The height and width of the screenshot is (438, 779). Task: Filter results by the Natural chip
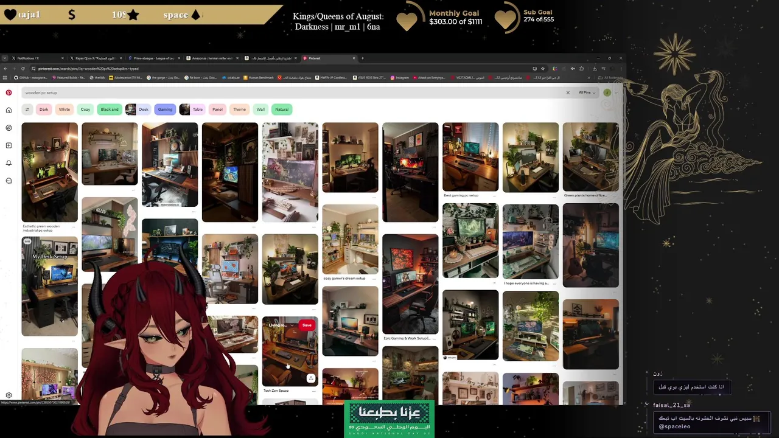click(x=282, y=109)
